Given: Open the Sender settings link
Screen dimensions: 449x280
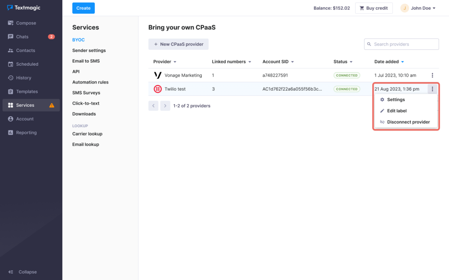Looking at the screenshot, I should [x=89, y=50].
